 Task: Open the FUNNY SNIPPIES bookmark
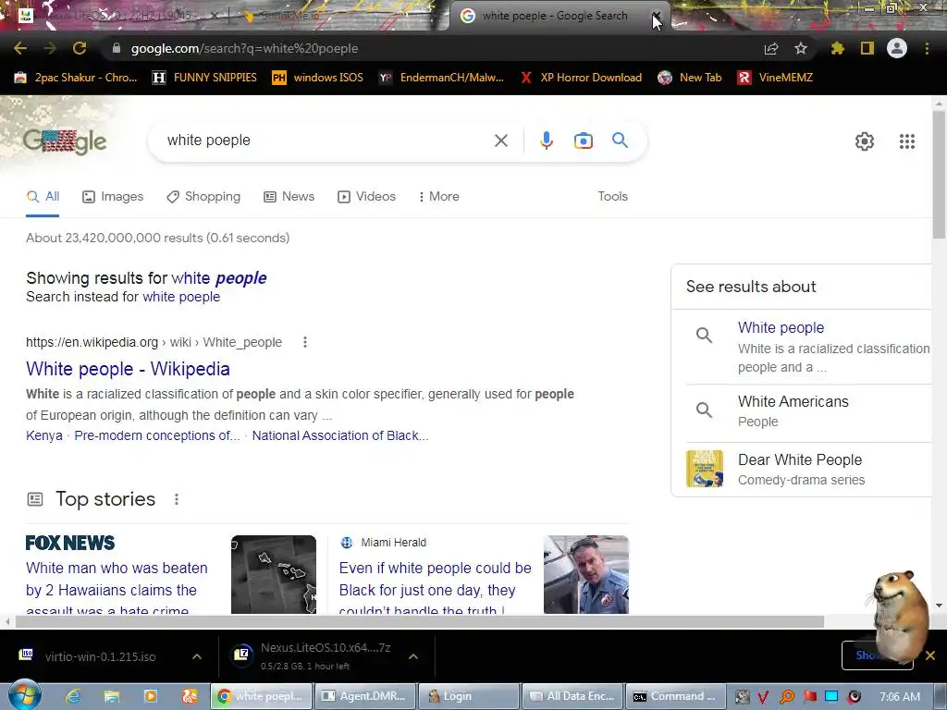[x=204, y=78]
